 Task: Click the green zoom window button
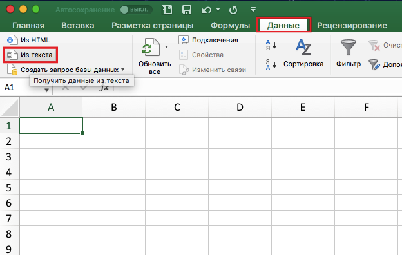pos(36,10)
